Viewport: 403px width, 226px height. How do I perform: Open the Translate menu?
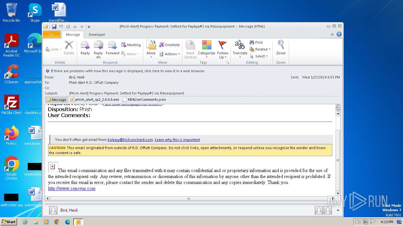[240, 49]
